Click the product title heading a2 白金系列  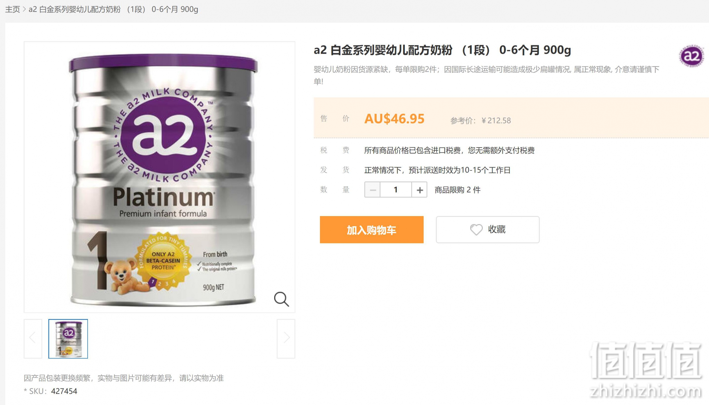tap(442, 50)
